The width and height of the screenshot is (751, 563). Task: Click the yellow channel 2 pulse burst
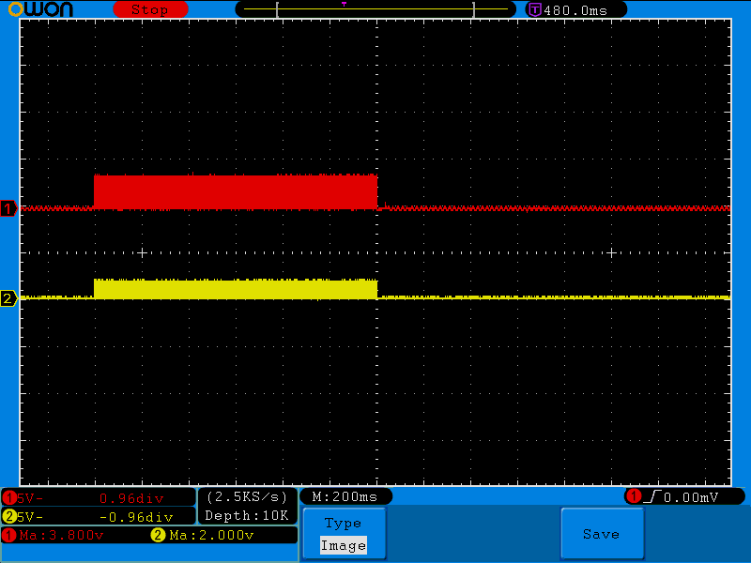(x=236, y=289)
